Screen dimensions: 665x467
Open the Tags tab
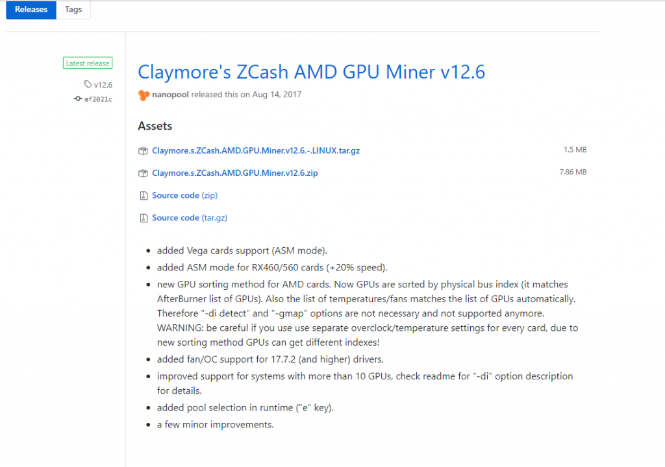coord(73,10)
